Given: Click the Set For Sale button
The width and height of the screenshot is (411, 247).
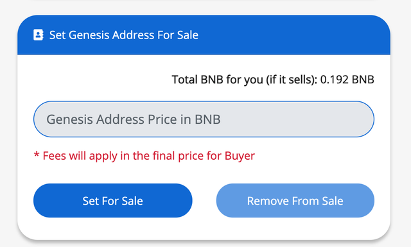Looking at the screenshot, I should tap(113, 201).
